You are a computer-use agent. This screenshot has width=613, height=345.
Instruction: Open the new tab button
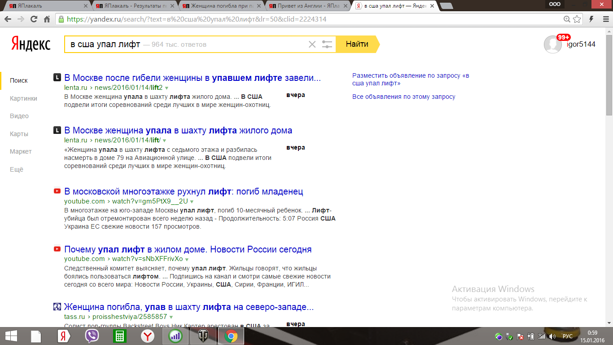[446, 6]
